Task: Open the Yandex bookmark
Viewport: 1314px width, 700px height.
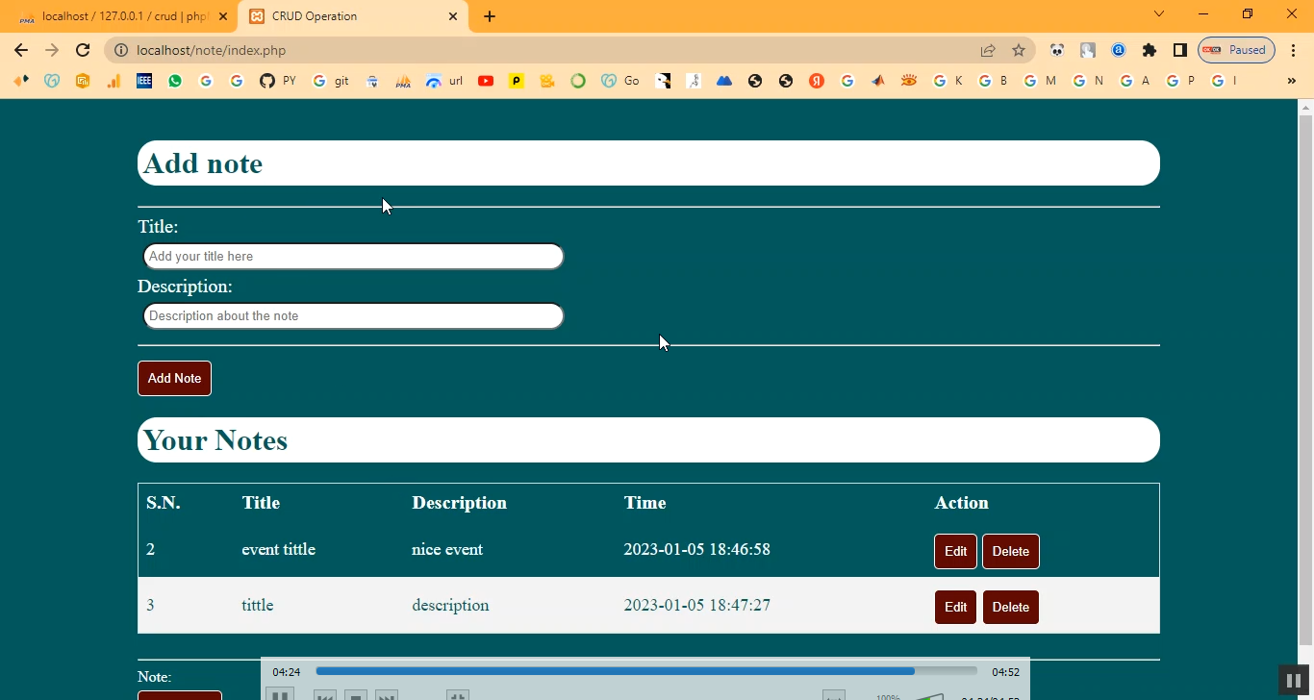Action: tap(817, 81)
